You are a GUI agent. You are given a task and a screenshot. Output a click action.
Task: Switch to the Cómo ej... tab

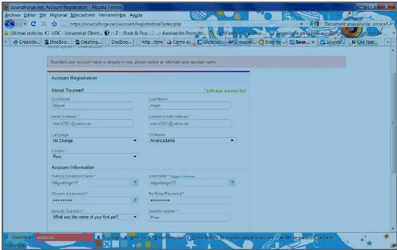[x=180, y=42]
